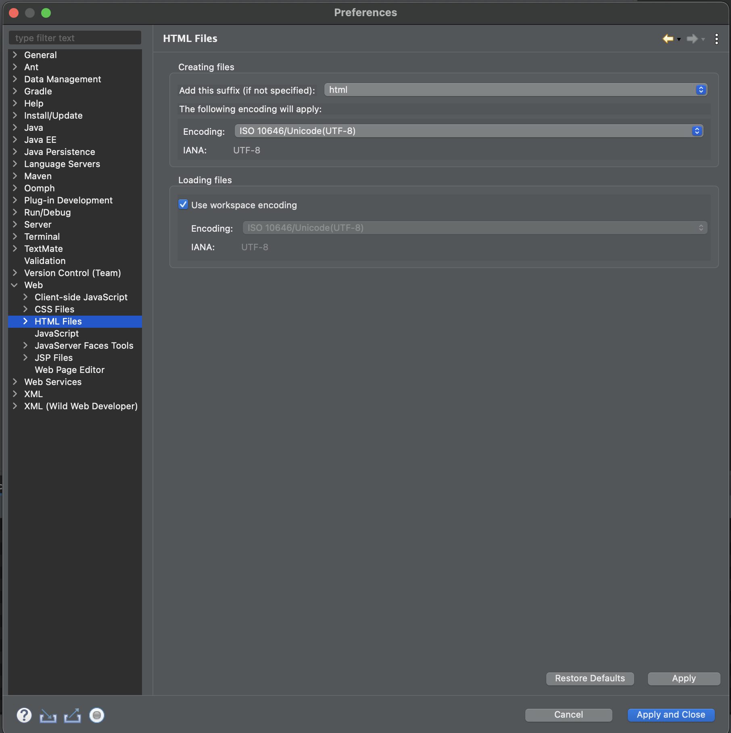Expand the XML category chevron

point(15,394)
